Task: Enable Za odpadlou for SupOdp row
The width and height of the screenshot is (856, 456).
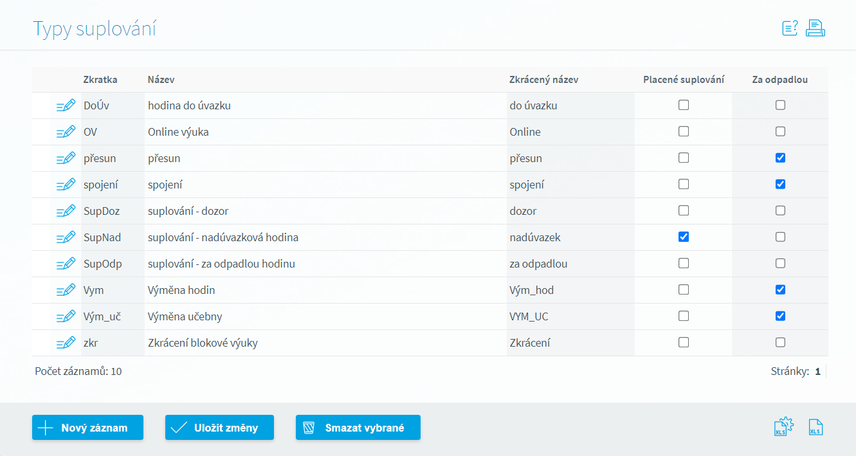Action: pos(780,263)
